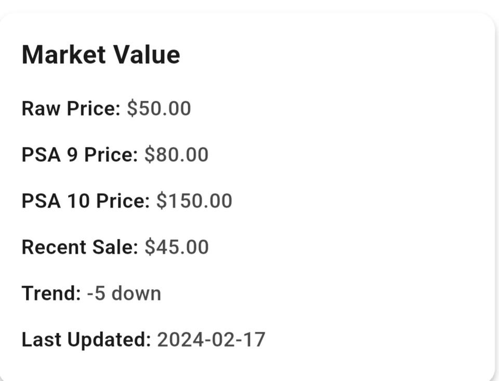Select the $150.00 PSA 10 value
The height and width of the screenshot is (381, 499).
tap(194, 201)
